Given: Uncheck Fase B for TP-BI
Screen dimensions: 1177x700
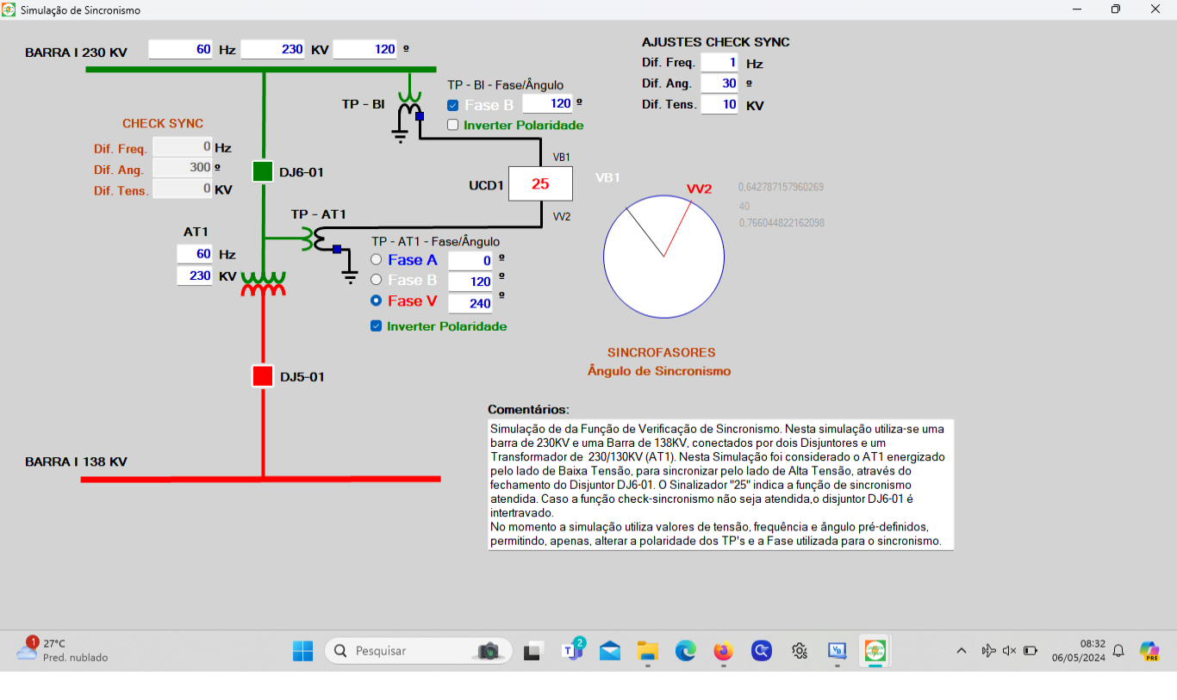Looking at the screenshot, I should coord(452,103).
